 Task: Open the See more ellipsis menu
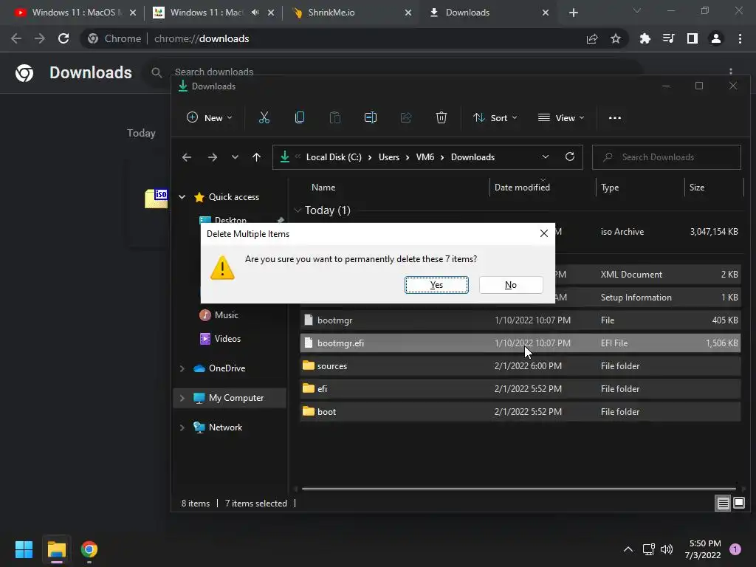point(615,117)
